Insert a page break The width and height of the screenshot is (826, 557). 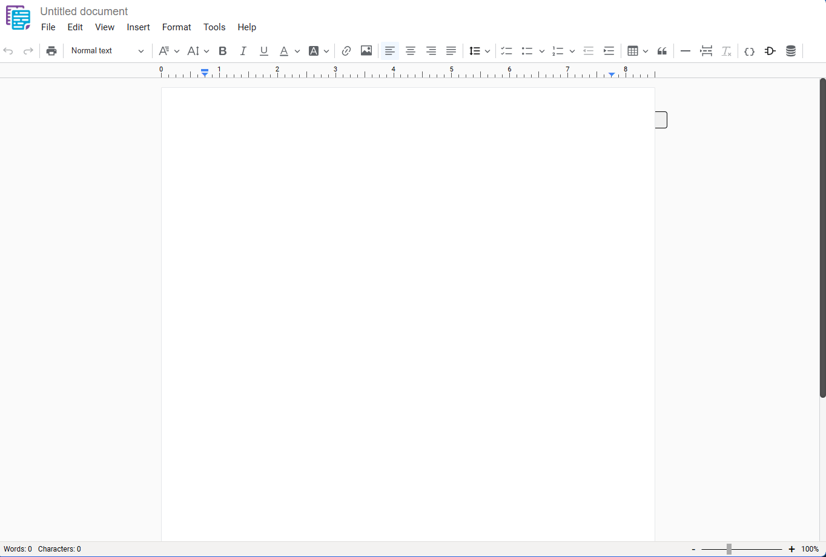pos(706,51)
